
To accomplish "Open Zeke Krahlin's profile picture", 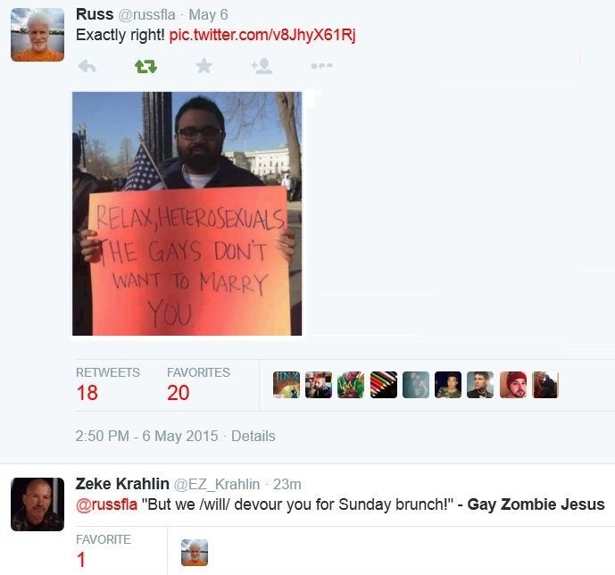I will coord(37,504).
